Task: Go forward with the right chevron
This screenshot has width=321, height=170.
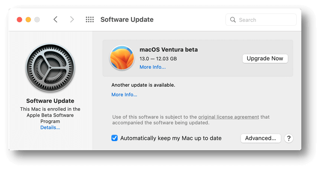Action: click(71, 20)
